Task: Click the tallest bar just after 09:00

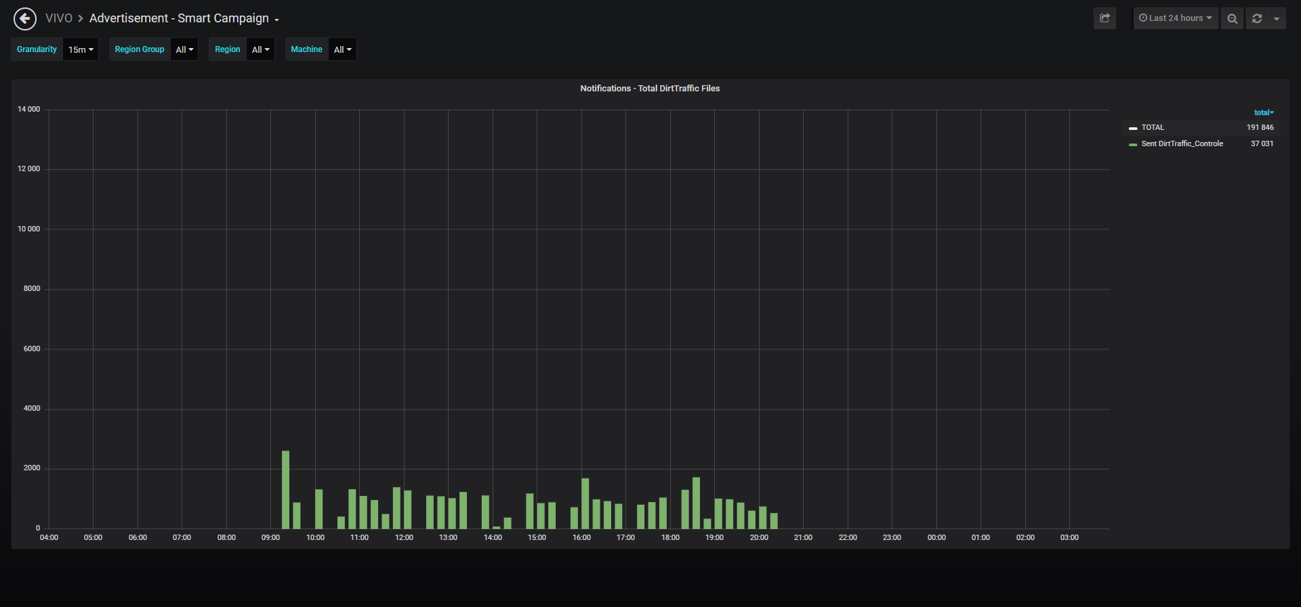Action: tap(285, 489)
